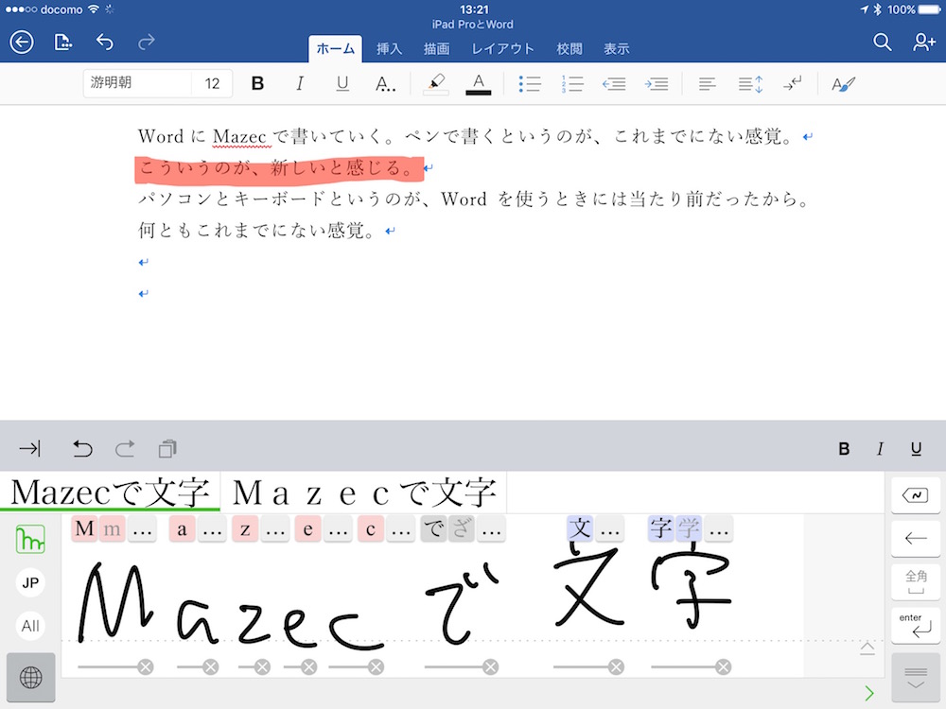Viewport: 946px width, 709px height.
Task: Hide the keyboard with the down chevron key
Action: (x=915, y=677)
